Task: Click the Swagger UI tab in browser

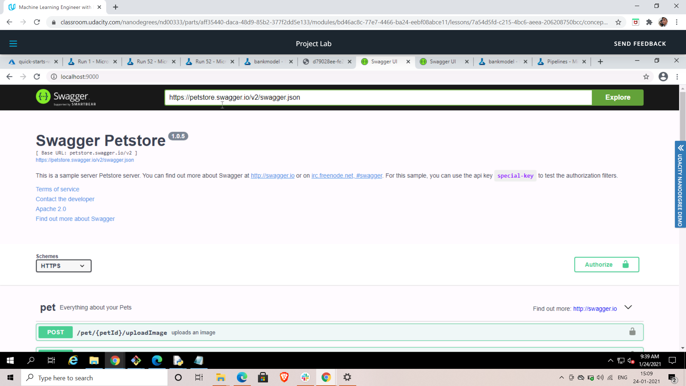Action: coord(384,62)
